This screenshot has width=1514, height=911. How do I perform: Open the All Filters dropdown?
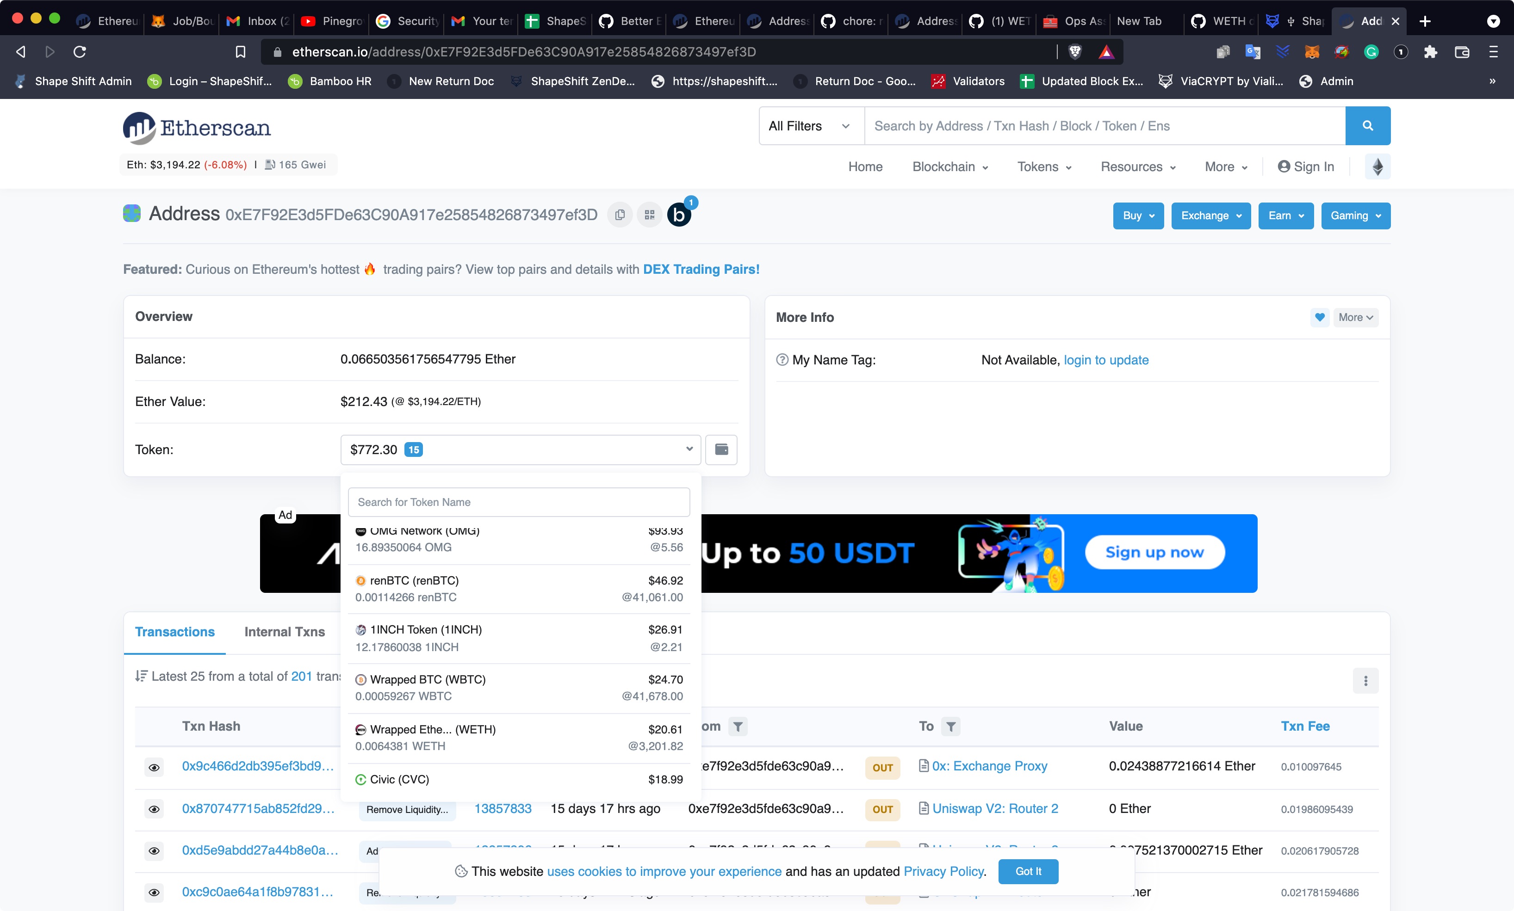click(809, 125)
